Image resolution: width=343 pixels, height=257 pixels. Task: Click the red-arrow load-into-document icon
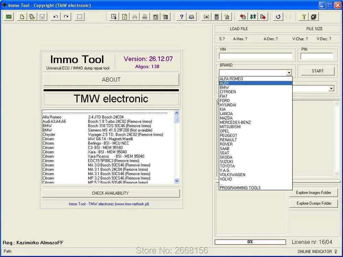pyautogui.click(x=243, y=16)
